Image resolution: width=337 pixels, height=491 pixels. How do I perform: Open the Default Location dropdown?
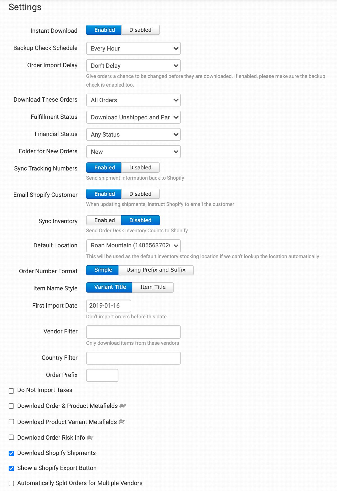click(x=134, y=245)
